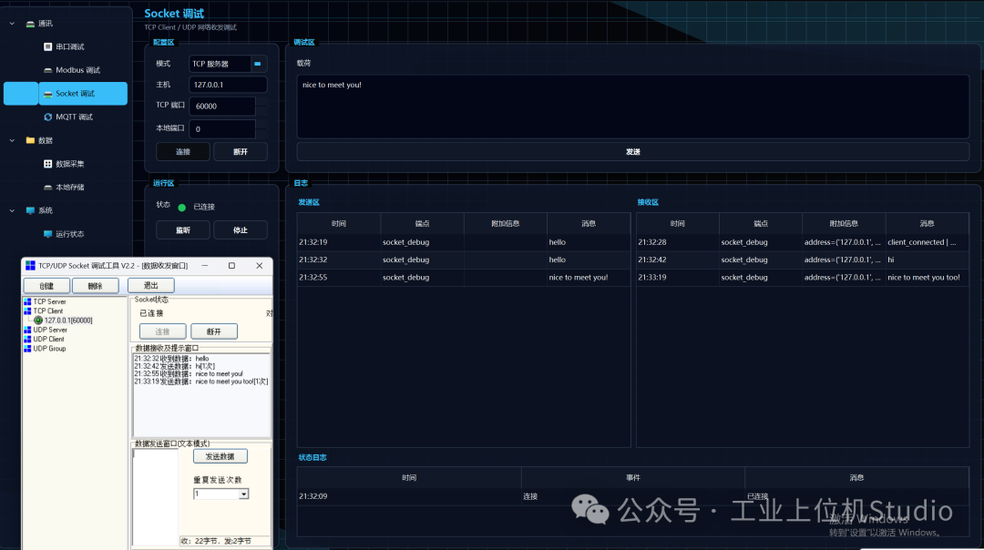
Task: Click the 本地存储 drive icon
Action: click(x=47, y=187)
